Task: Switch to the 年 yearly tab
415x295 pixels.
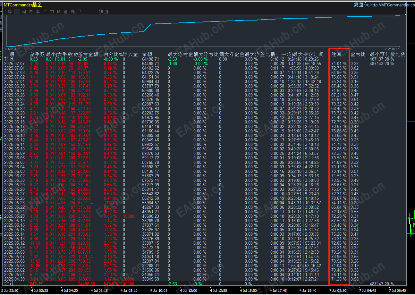Action: pyautogui.click(x=45, y=12)
